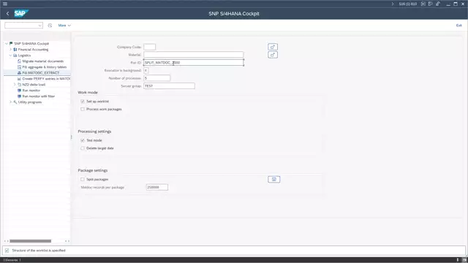Expand the NZD delta load node
Image resolution: width=468 pixels, height=263 pixels.
15,85
